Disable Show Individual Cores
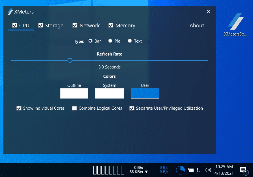 (x=19, y=108)
